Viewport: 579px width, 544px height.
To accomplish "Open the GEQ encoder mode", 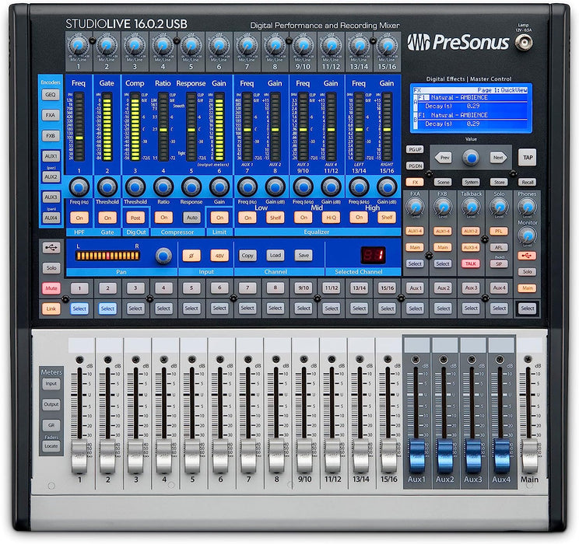I will (x=51, y=95).
